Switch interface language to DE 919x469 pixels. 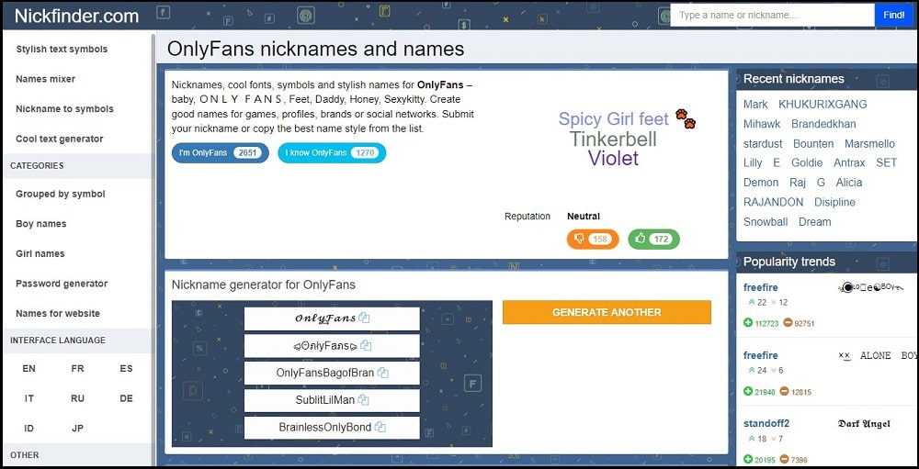126,398
